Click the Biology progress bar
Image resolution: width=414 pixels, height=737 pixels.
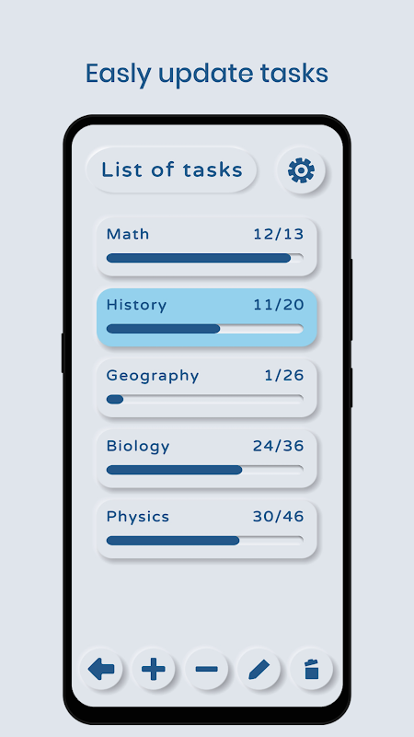pos(204,470)
